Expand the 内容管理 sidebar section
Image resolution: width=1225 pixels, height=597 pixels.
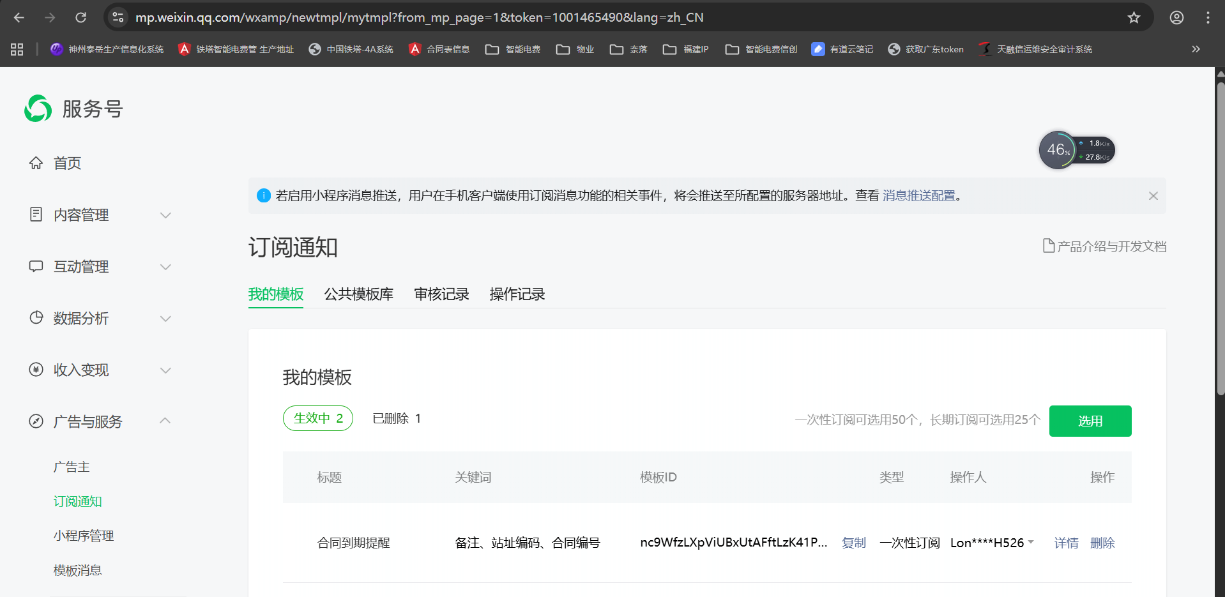point(100,215)
